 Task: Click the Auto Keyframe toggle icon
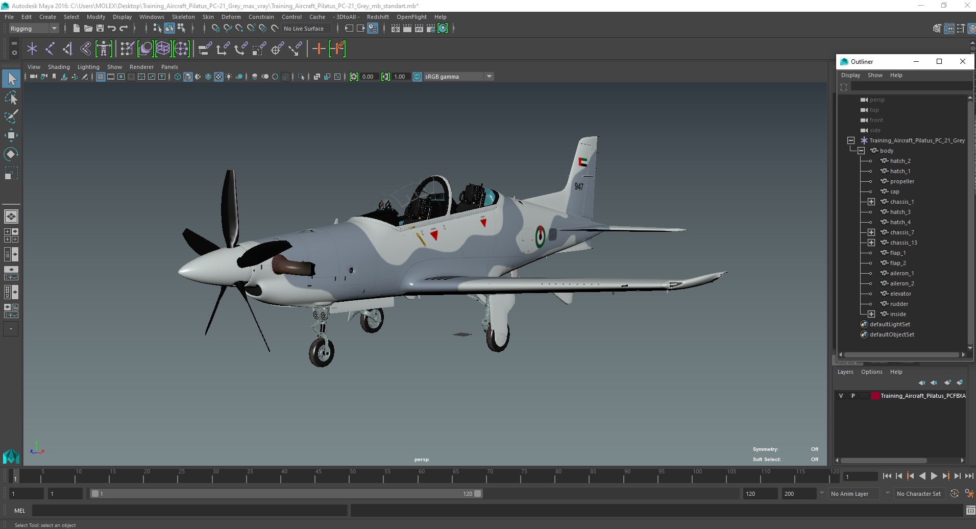[955, 494]
